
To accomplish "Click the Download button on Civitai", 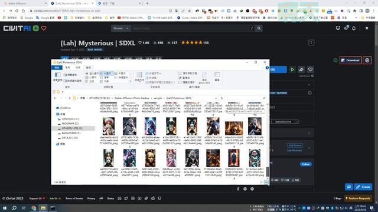I will tap(350, 60).
